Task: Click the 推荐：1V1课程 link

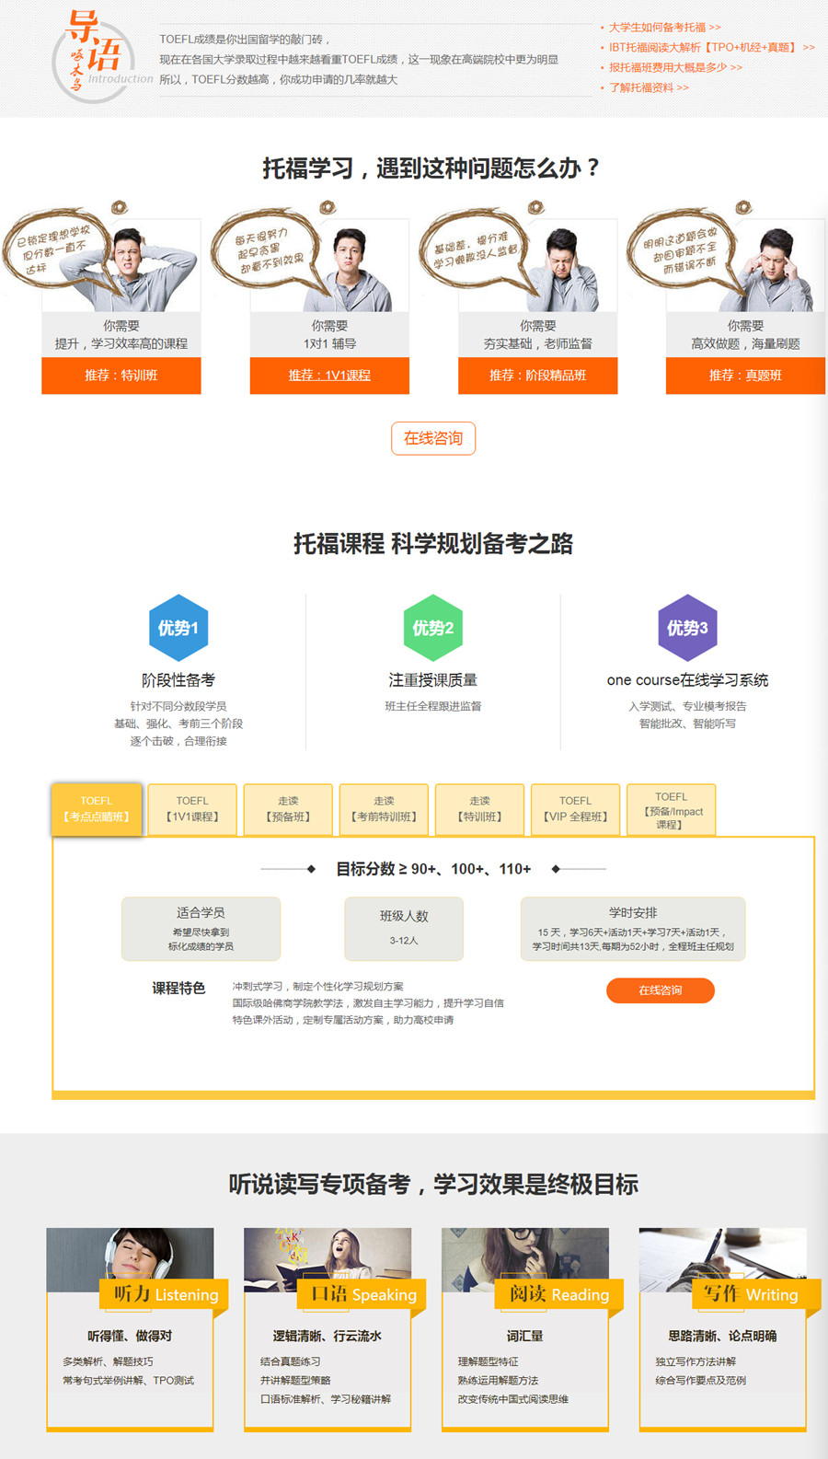Action: click(x=329, y=376)
